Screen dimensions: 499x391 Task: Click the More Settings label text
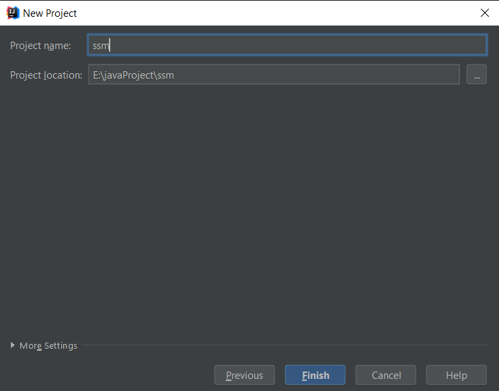(x=48, y=345)
